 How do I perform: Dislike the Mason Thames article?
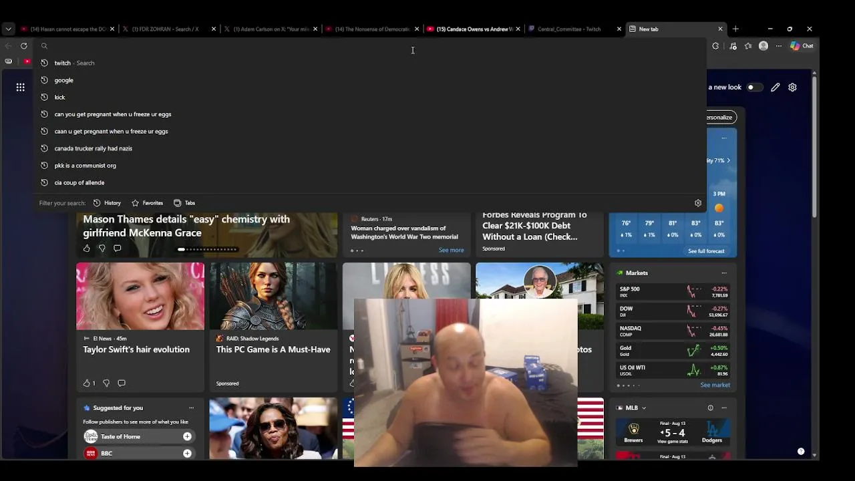(x=102, y=249)
